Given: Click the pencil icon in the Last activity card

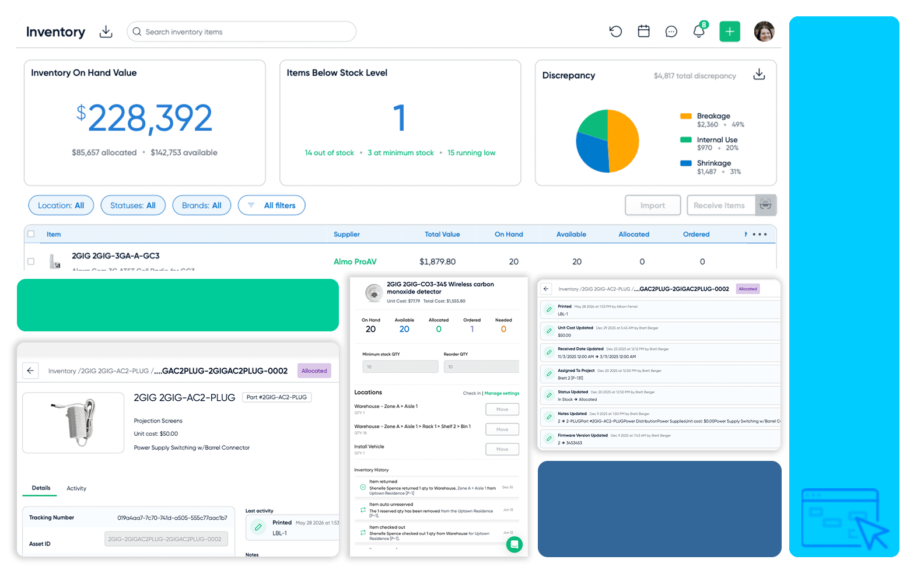Looking at the screenshot, I should click(x=258, y=527).
